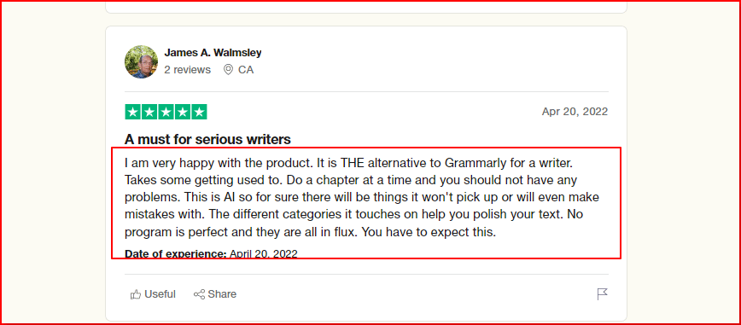View the reviewer's 2 reviews
Viewport: 741px width, 325px height.
click(188, 70)
